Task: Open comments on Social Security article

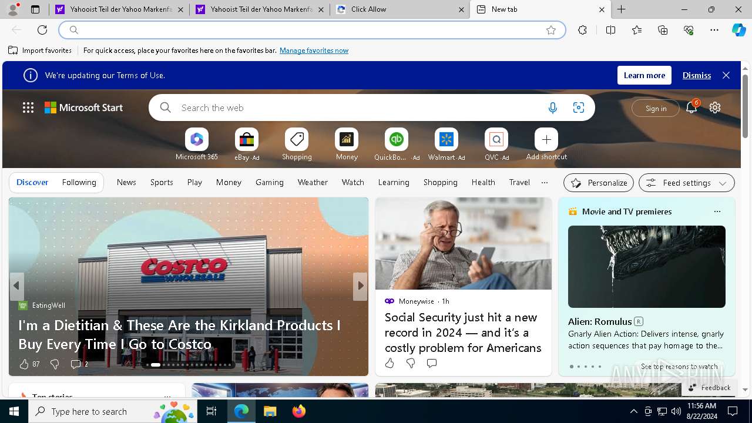Action: pos(432,363)
